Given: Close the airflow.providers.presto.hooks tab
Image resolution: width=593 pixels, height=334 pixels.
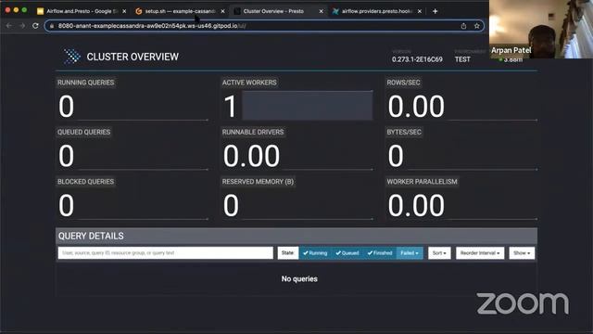Looking at the screenshot, I should tap(420, 11).
